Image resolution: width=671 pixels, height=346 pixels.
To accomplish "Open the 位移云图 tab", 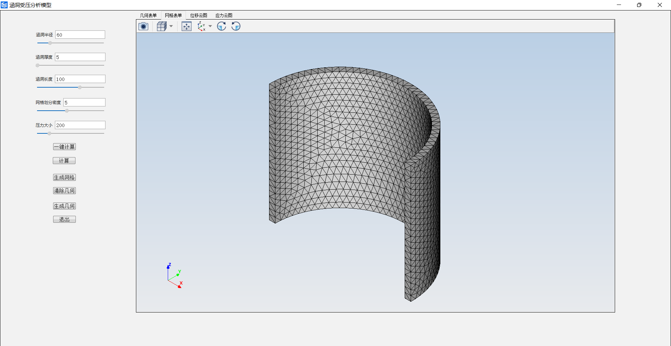I will (199, 15).
